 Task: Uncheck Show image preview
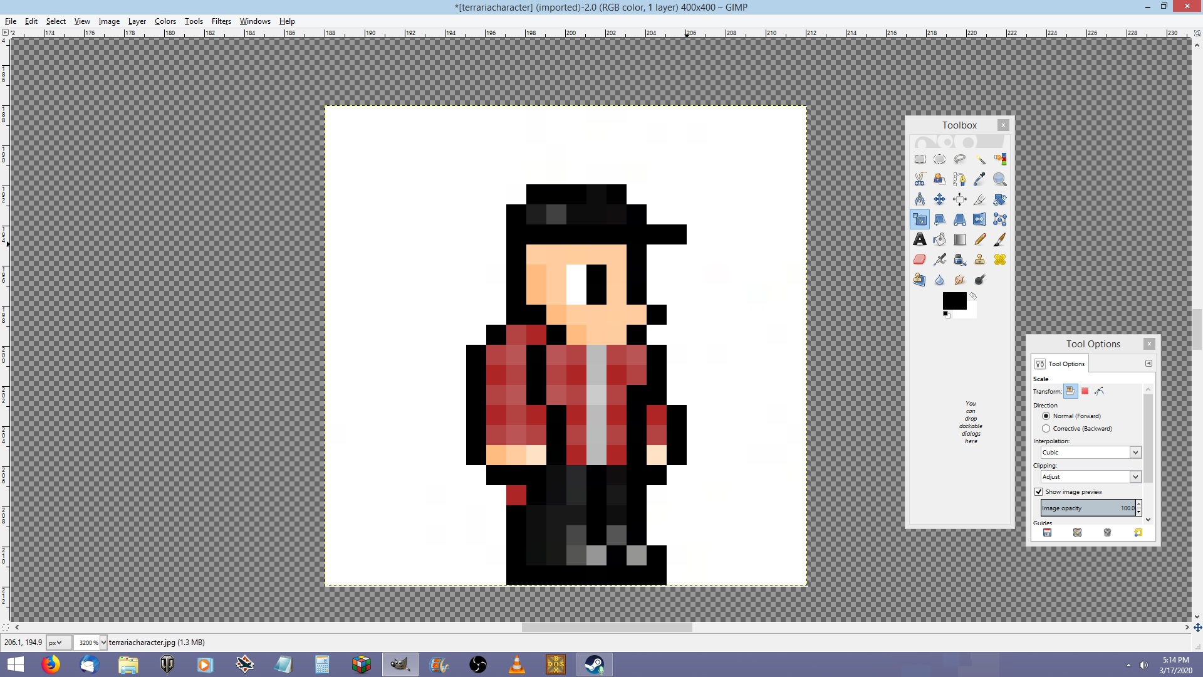tap(1038, 492)
